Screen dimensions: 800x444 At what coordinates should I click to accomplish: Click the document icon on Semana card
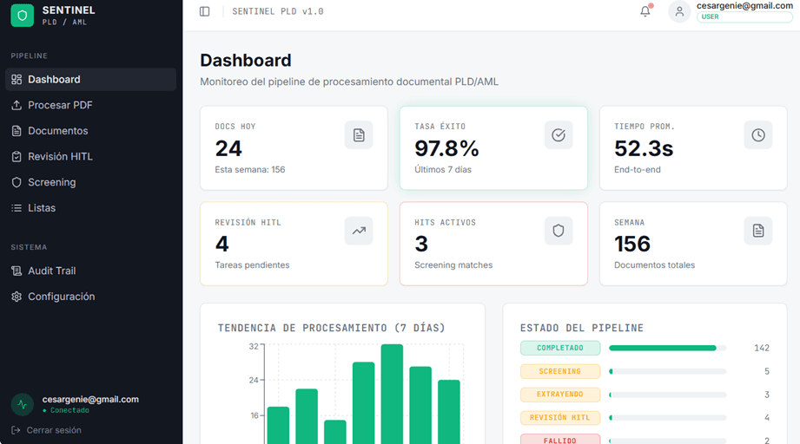click(x=758, y=231)
